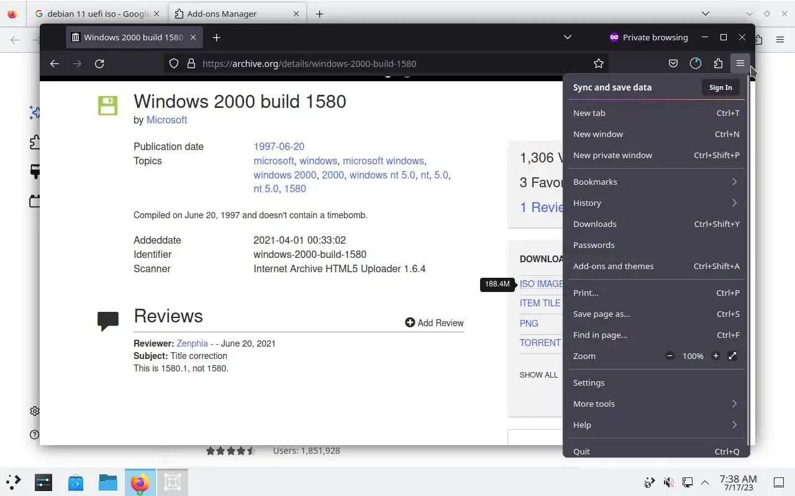Reset zoom via the 100% label
The height and width of the screenshot is (496, 795).
click(693, 356)
